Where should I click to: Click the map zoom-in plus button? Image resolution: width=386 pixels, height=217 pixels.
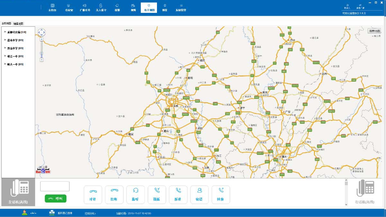pos(41,39)
